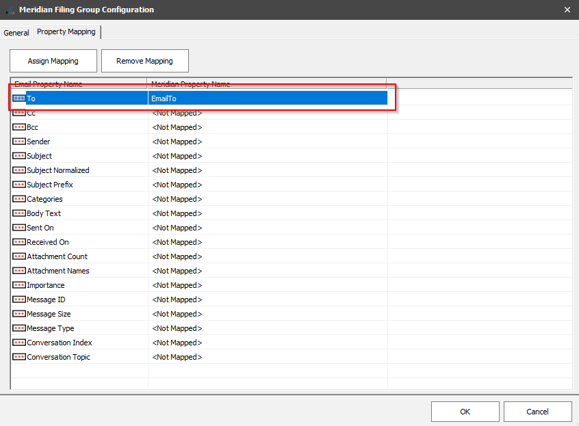Click the Assign Mapping button

[53, 61]
